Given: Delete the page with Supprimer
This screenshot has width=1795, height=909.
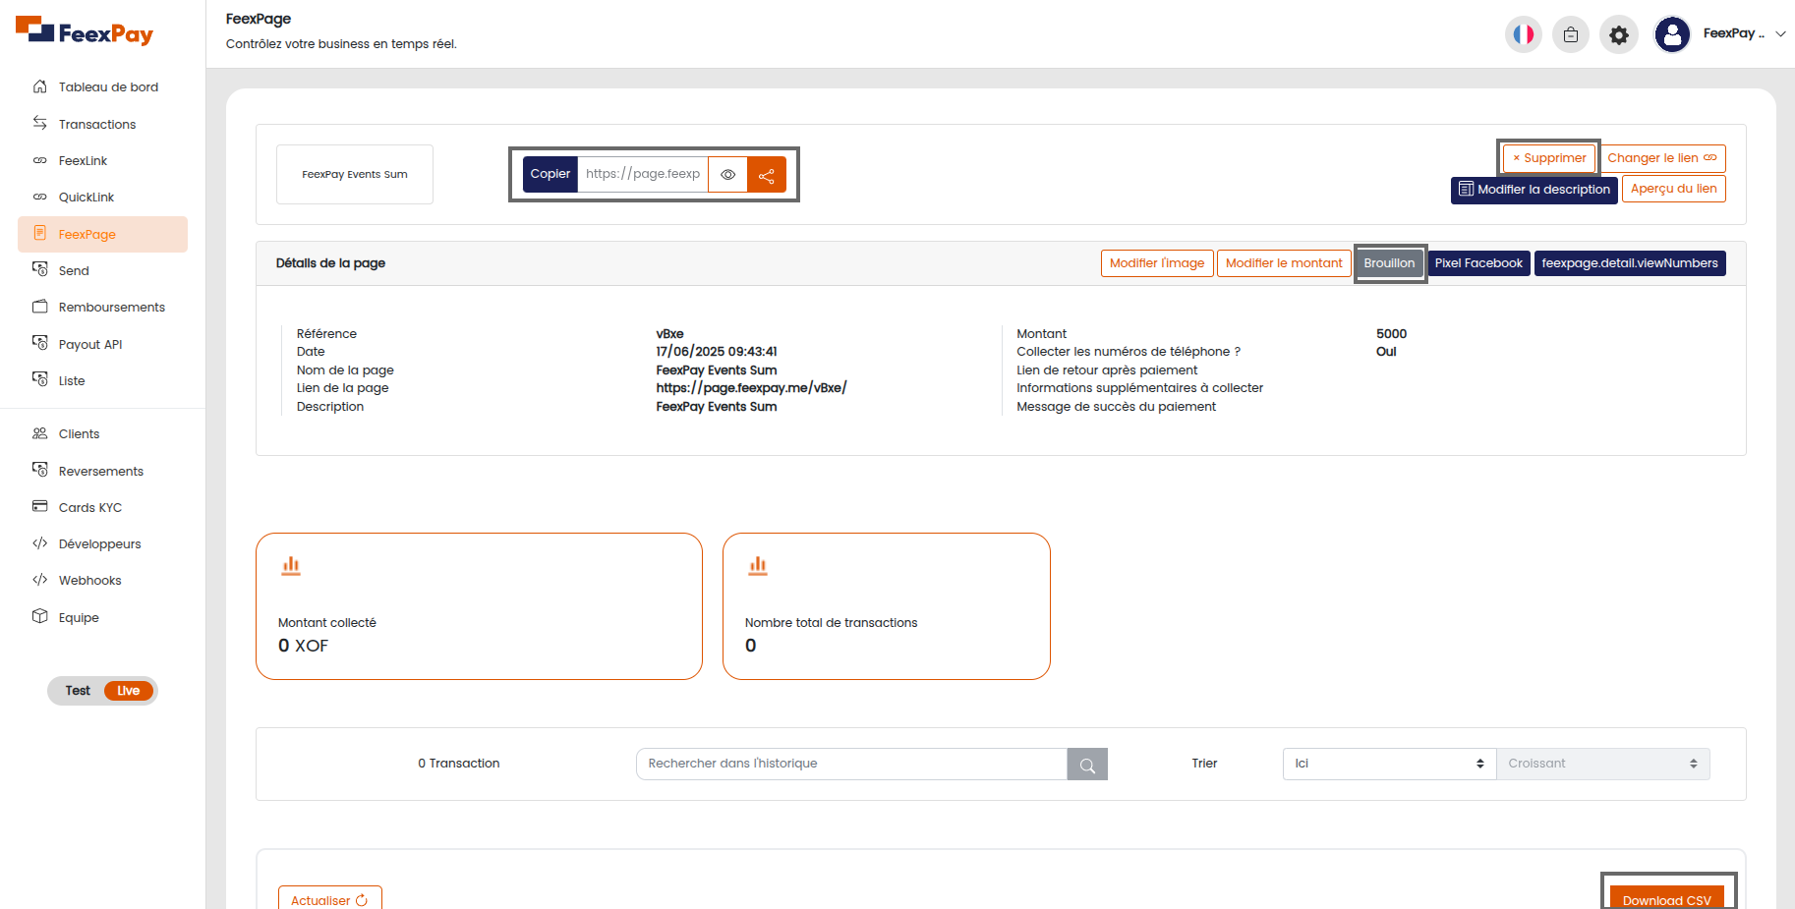Looking at the screenshot, I should [1549, 158].
